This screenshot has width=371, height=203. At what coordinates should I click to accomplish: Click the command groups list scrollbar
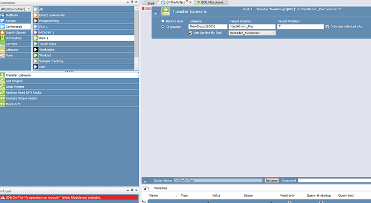(x=136, y=33)
